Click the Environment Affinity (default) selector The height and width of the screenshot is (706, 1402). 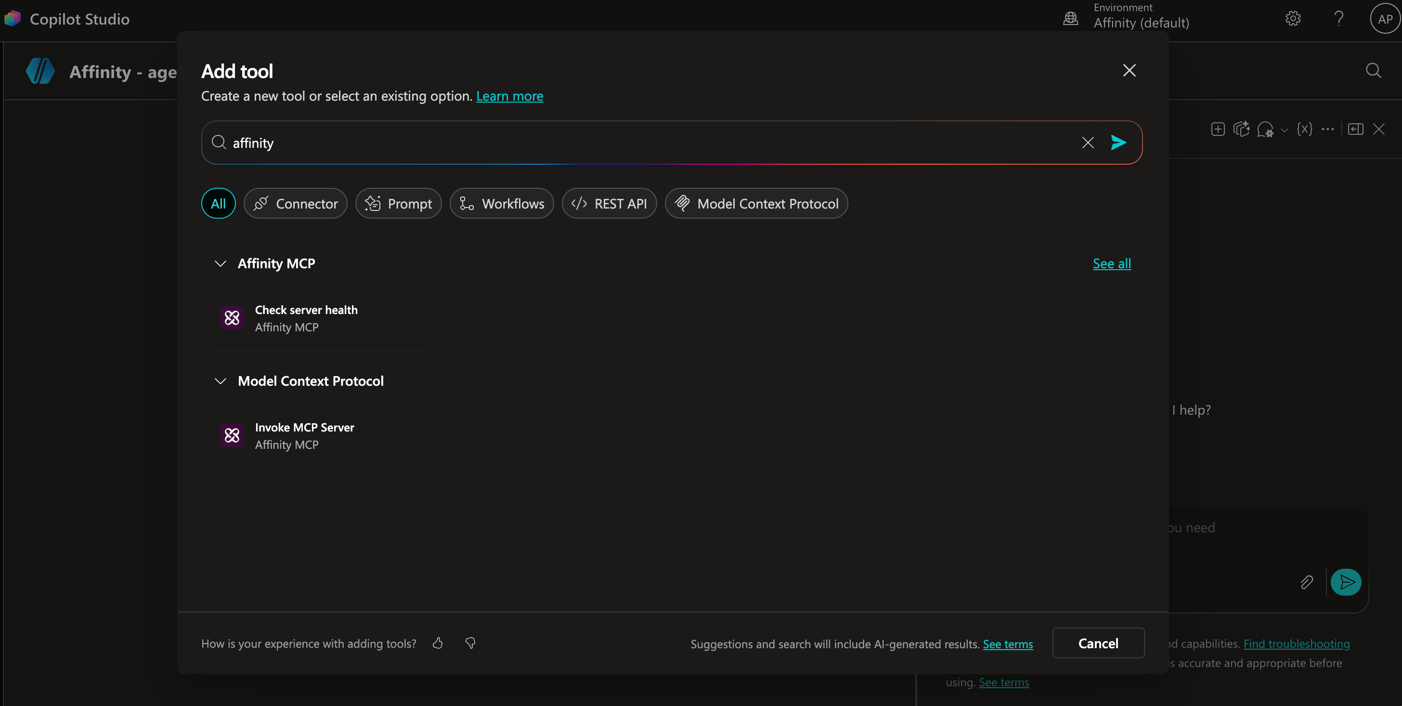click(x=1142, y=16)
